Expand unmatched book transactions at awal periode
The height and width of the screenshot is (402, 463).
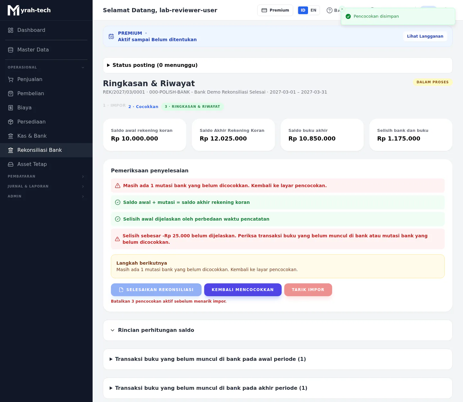point(278,359)
